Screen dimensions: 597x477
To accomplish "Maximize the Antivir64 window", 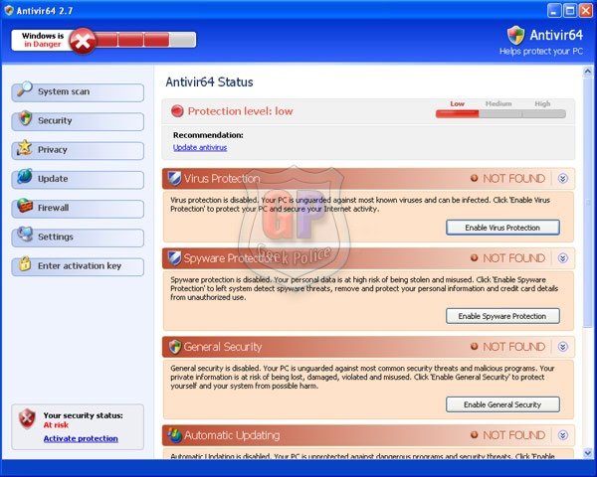I will tap(570, 11).
